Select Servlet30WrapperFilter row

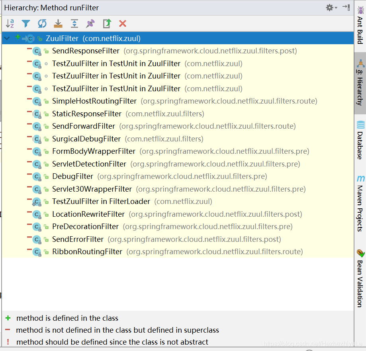pos(178,189)
